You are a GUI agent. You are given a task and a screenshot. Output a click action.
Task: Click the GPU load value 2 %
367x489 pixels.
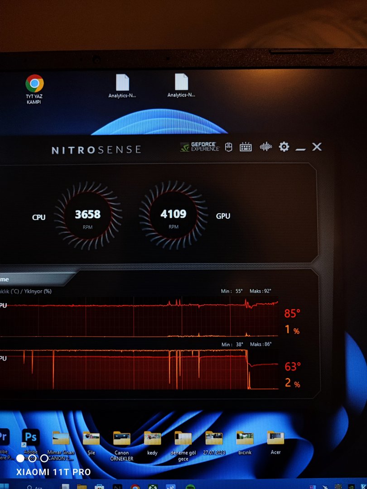292,383
